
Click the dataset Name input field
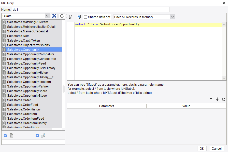(x=91, y=9)
